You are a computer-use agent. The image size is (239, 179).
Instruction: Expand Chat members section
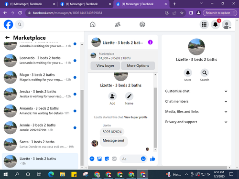point(196,101)
